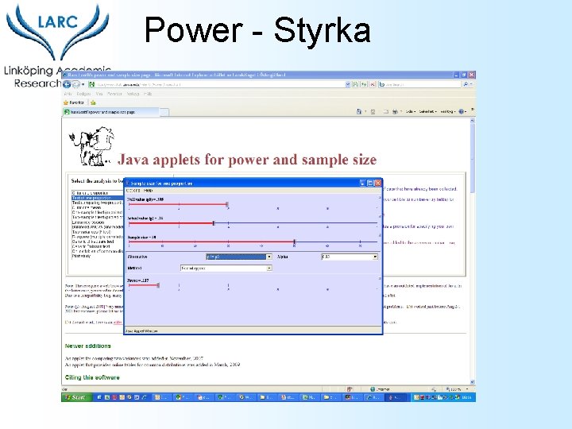Viewport: 572px width, 429px height.
Task: Maximize the Sample size applet window
Action: pyautogui.click(x=370, y=183)
